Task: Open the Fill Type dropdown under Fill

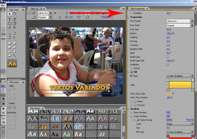Action: (180, 76)
